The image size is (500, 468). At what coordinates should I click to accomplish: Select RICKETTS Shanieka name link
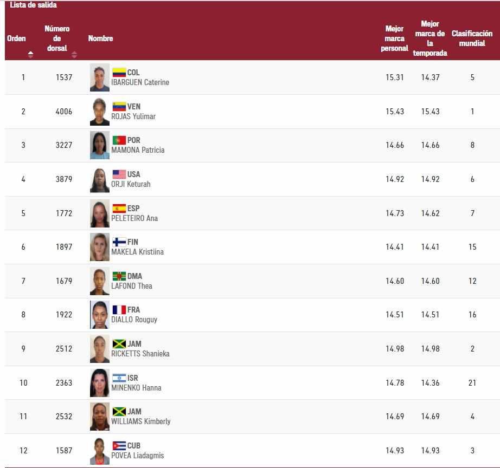pos(140,354)
